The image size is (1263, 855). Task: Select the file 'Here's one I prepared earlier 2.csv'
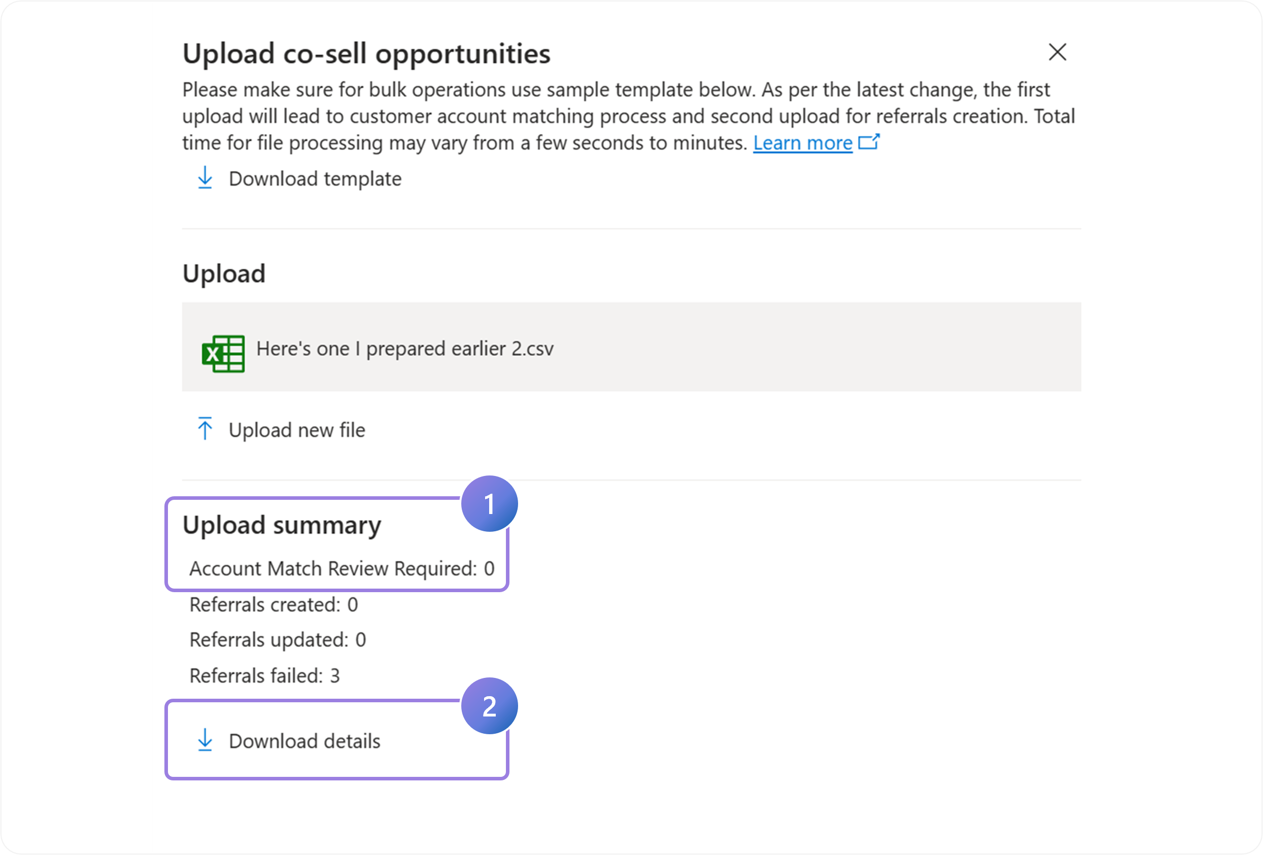pyautogui.click(x=404, y=349)
